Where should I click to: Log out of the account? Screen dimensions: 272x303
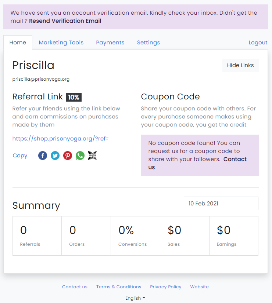pos(258,43)
